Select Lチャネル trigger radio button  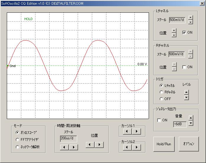pyautogui.click(x=161, y=86)
